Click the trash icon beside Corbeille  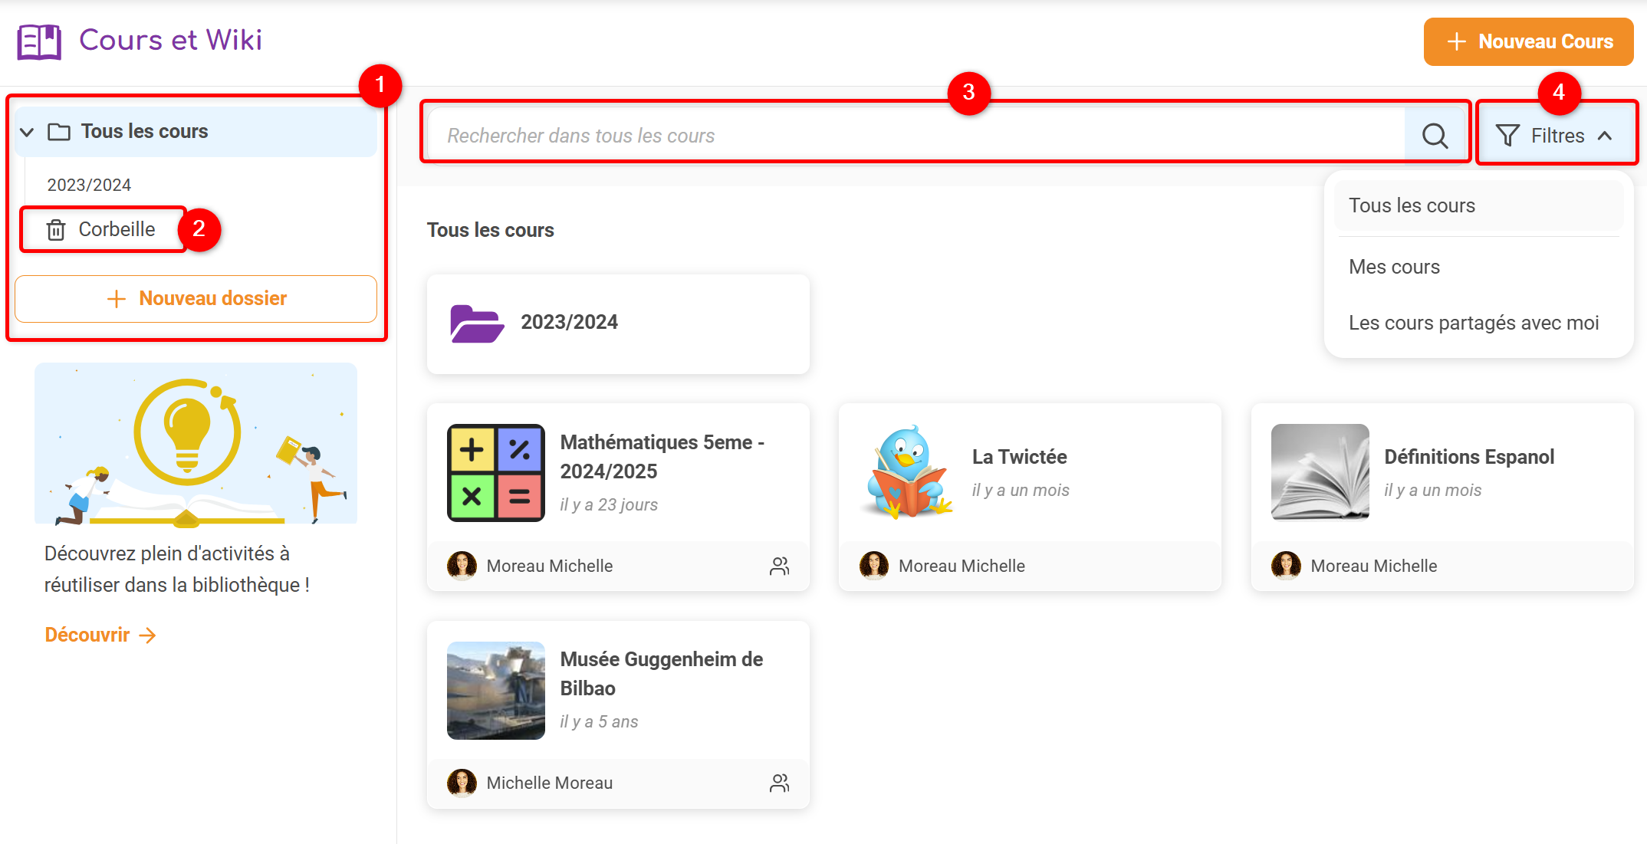coord(56,230)
